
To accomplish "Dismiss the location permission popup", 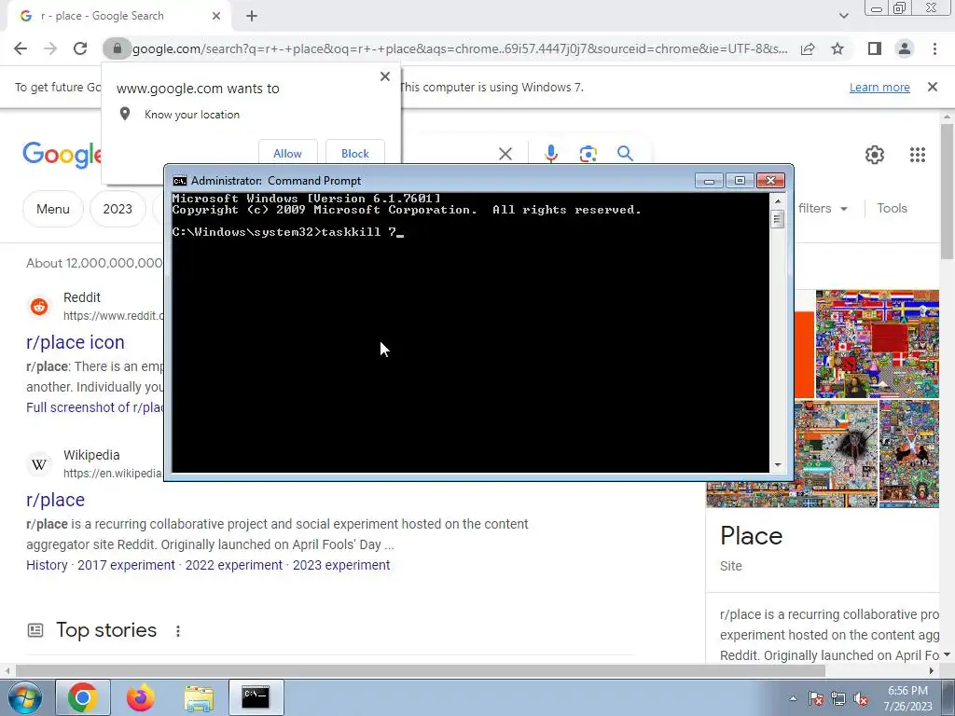I will (385, 76).
